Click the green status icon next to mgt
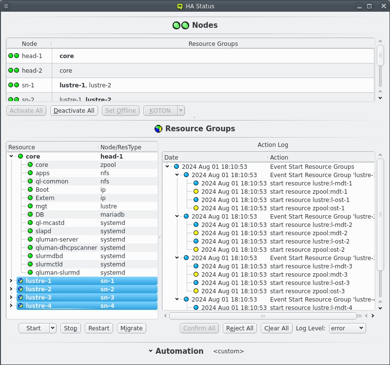The width and height of the screenshot is (390, 365). click(x=30, y=206)
